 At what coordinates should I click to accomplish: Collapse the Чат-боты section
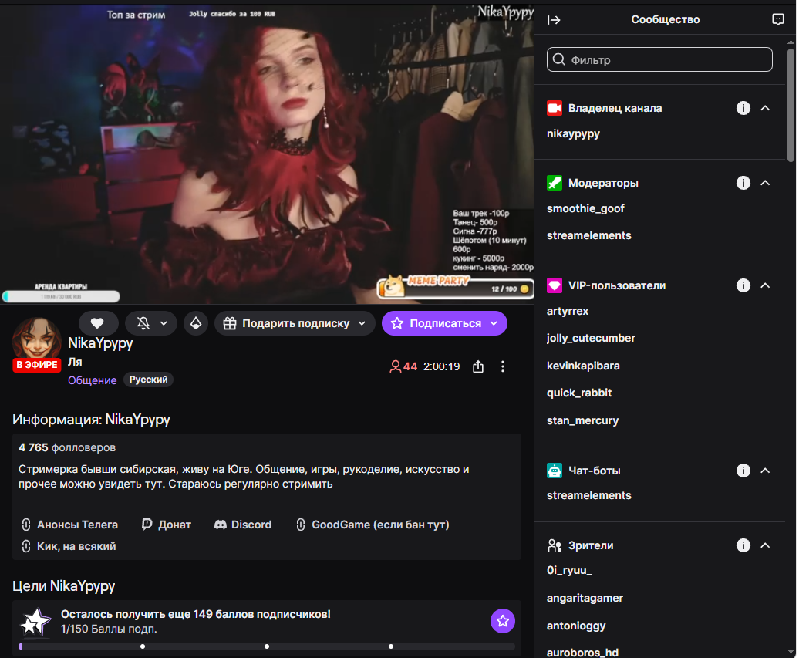[765, 471]
